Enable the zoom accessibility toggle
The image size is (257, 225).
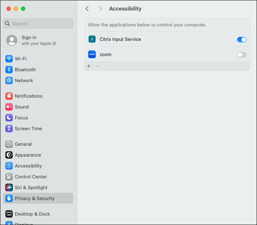241,55
